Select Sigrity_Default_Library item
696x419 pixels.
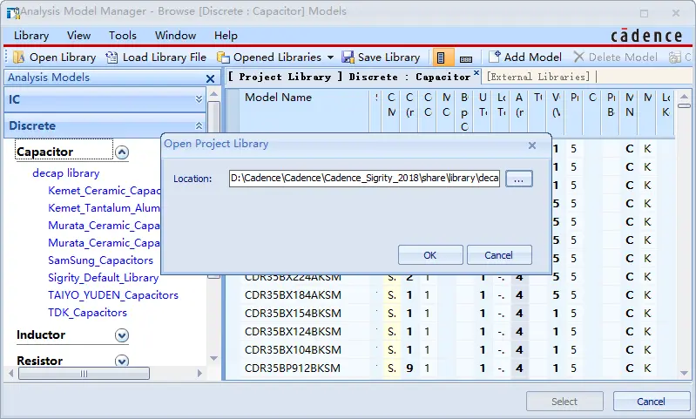point(103,278)
